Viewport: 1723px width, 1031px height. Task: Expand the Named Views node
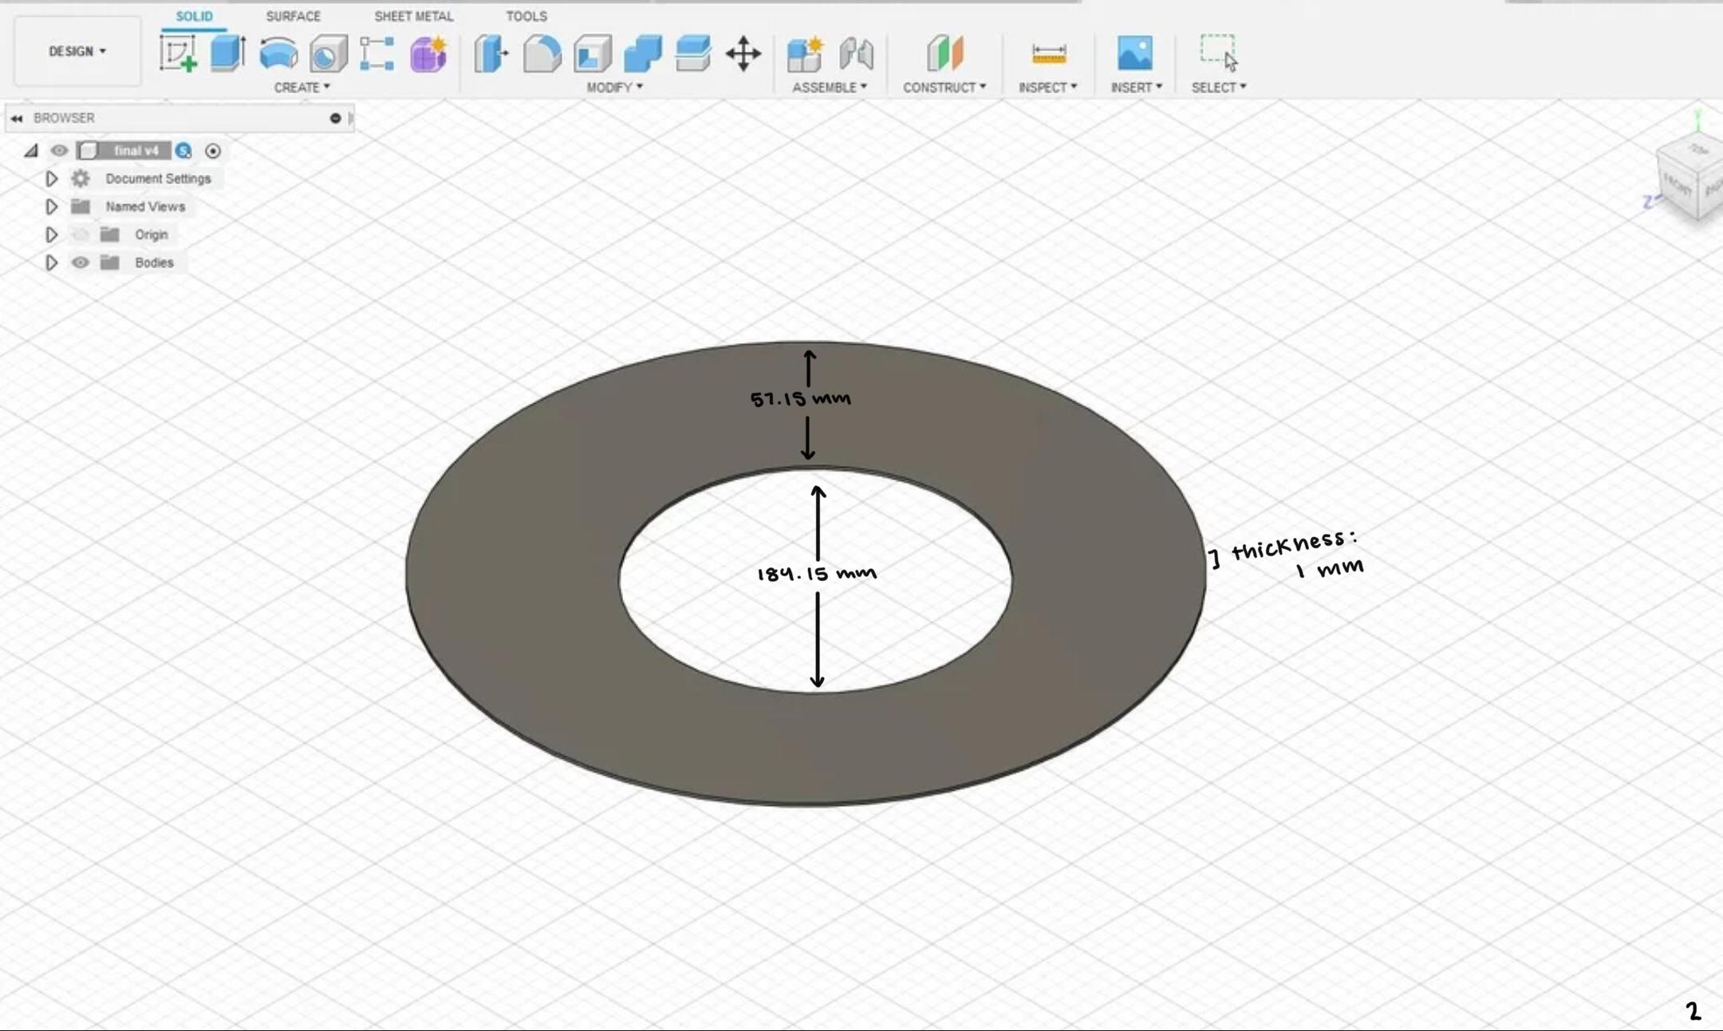51,207
